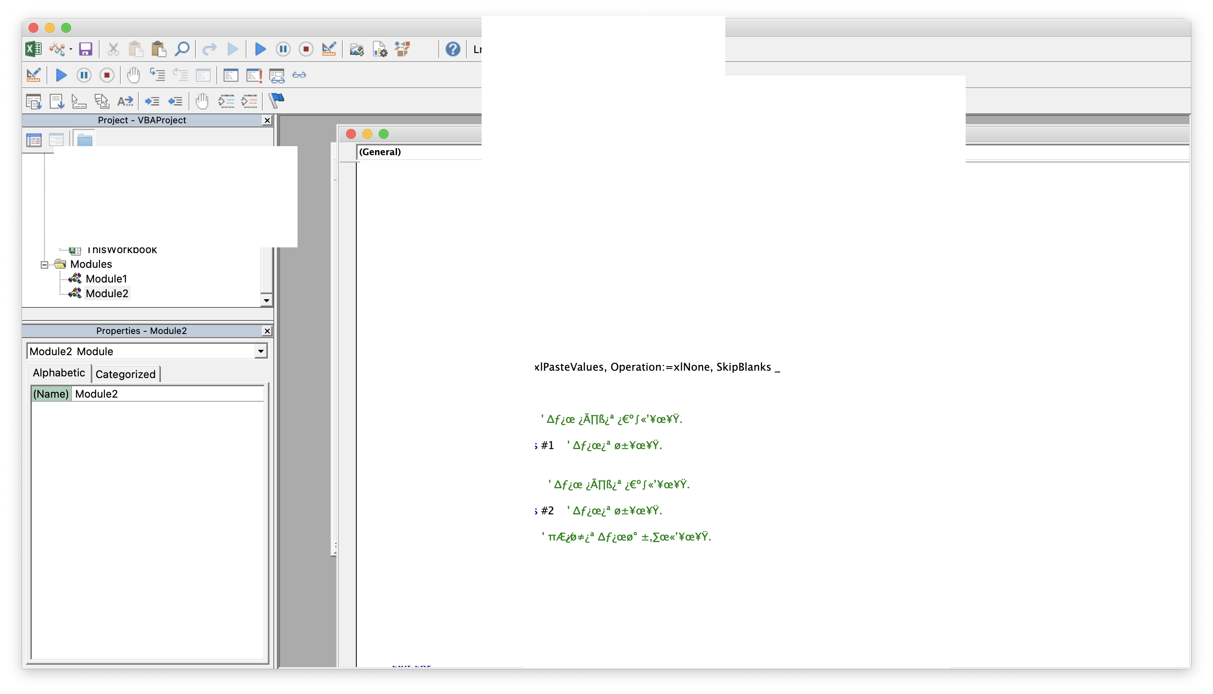Screen dimensions: 1213x694
Task: Click the Help question mark icon
Action: point(453,49)
